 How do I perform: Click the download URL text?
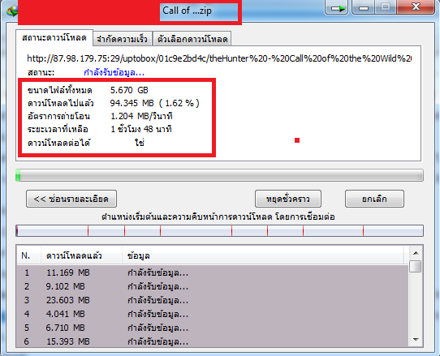(x=219, y=58)
